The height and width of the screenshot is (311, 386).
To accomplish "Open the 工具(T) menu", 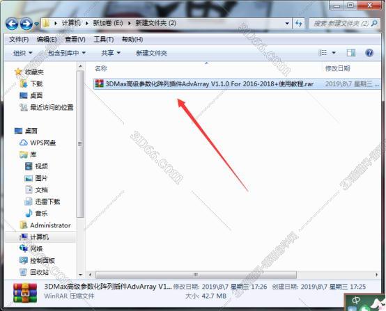I will 104,40.
